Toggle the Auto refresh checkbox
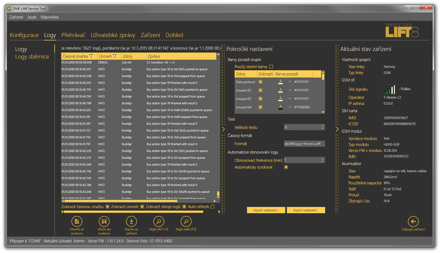440x253 pixels. tap(213, 207)
